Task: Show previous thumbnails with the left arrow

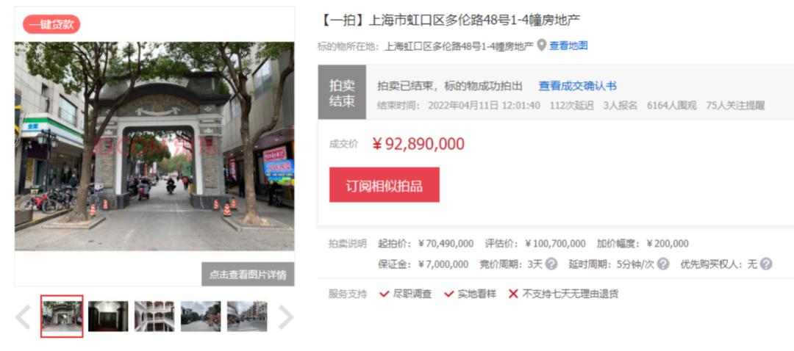Action: point(24,317)
